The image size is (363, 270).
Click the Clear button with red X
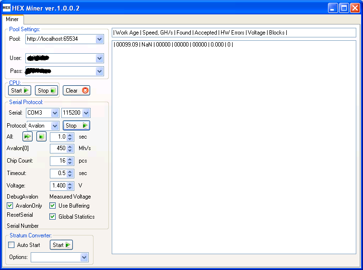[x=76, y=91]
